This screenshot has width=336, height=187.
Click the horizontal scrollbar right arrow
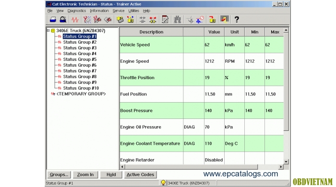pos(281,167)
